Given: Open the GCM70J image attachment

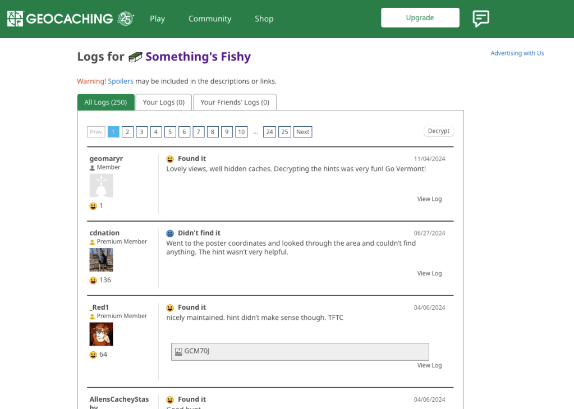Looking at the screenshot, I should pyautogui.click(x=300, y=351).
